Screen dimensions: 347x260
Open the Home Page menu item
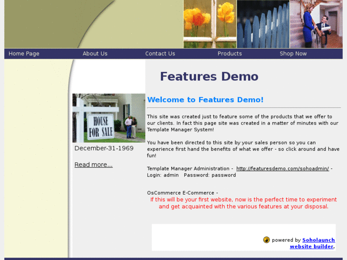24,53
